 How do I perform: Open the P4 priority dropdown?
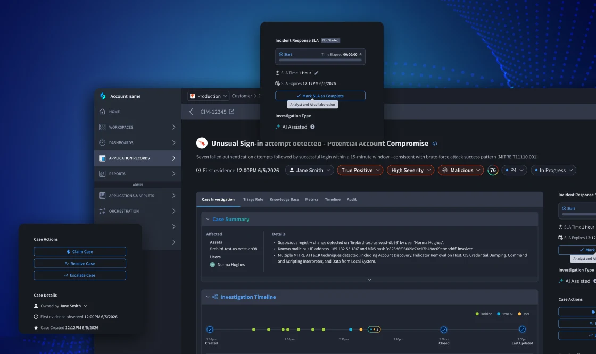514,170
